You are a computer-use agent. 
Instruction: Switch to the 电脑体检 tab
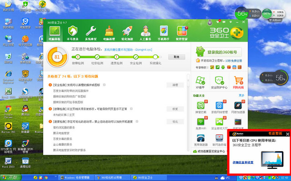click(x=55, y=32)
